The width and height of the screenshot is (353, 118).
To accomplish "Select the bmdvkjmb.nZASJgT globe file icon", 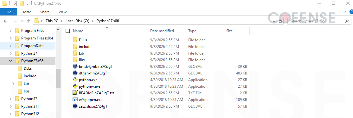I will click(x=75, y=66).
